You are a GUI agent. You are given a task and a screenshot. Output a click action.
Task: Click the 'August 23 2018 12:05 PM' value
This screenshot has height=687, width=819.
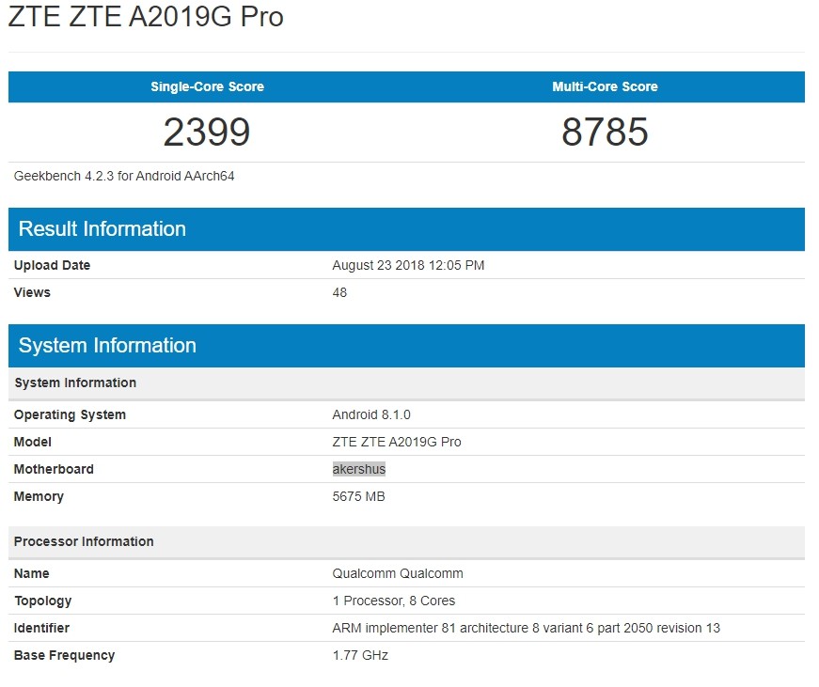(408, 265)
